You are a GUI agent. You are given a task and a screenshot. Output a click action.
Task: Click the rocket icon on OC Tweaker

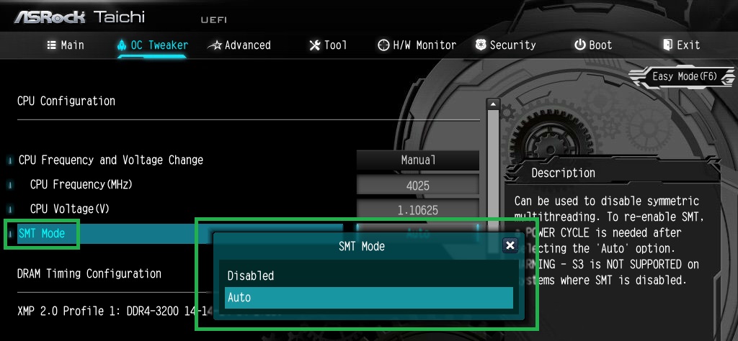pyautogui.click(x=122, y=45)
